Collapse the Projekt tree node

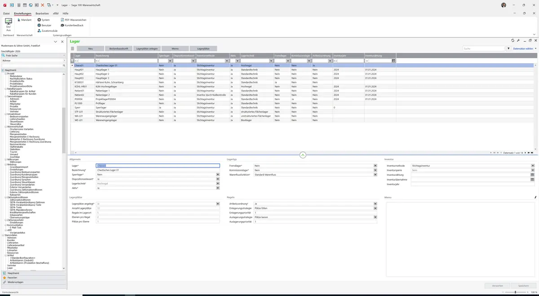click(x=6, y=74)
